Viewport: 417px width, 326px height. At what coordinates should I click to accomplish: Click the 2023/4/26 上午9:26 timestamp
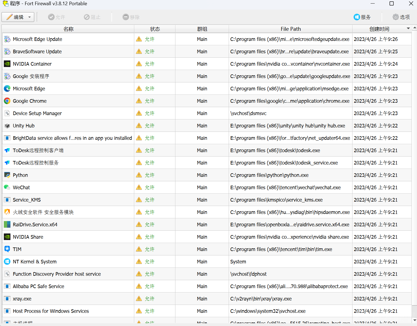[376, 39]
